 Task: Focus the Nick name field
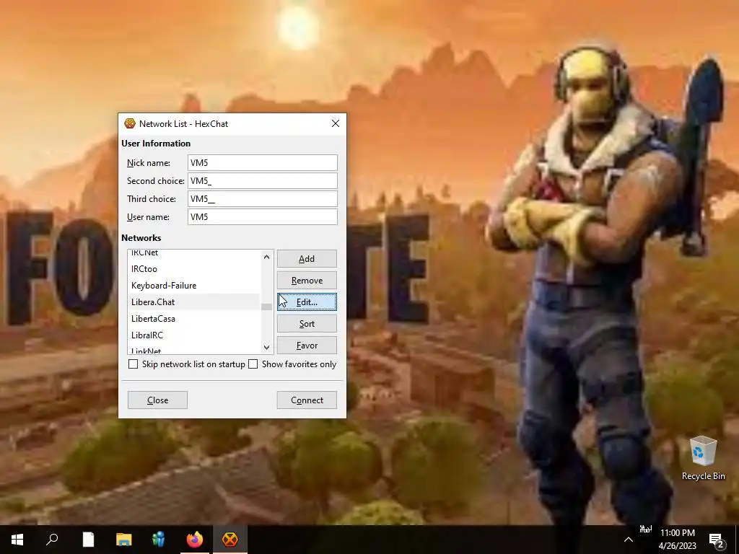pyautogui.click(x=263, y=162)
